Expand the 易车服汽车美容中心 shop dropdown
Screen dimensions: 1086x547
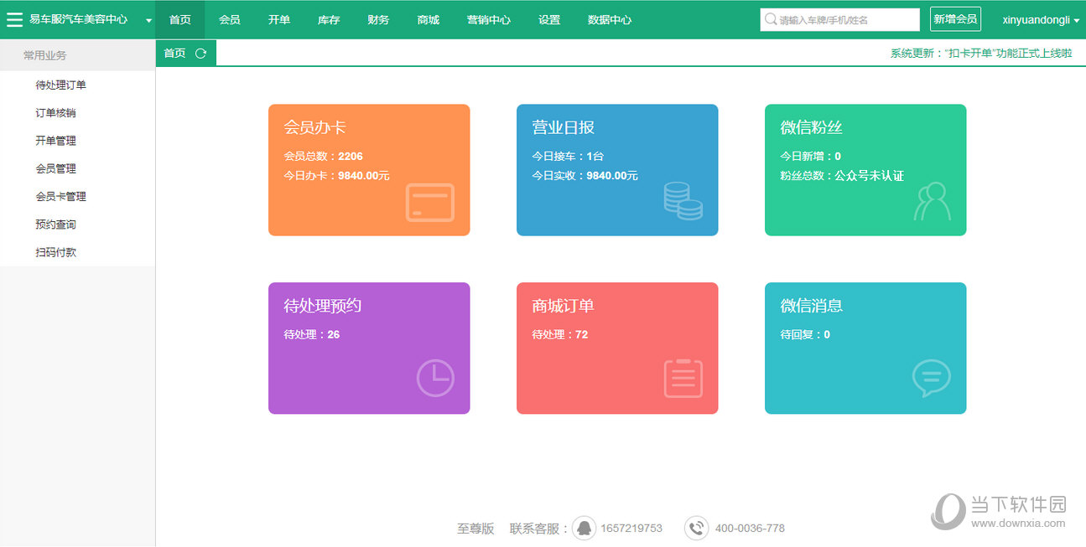(x=148, y=20)
